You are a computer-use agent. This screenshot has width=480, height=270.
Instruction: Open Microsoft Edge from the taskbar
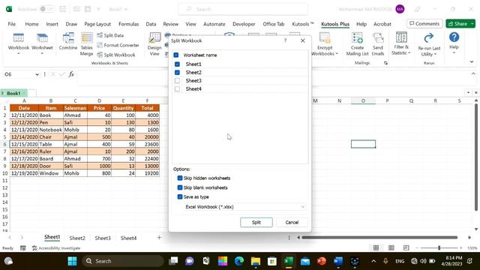pos(239,261)
